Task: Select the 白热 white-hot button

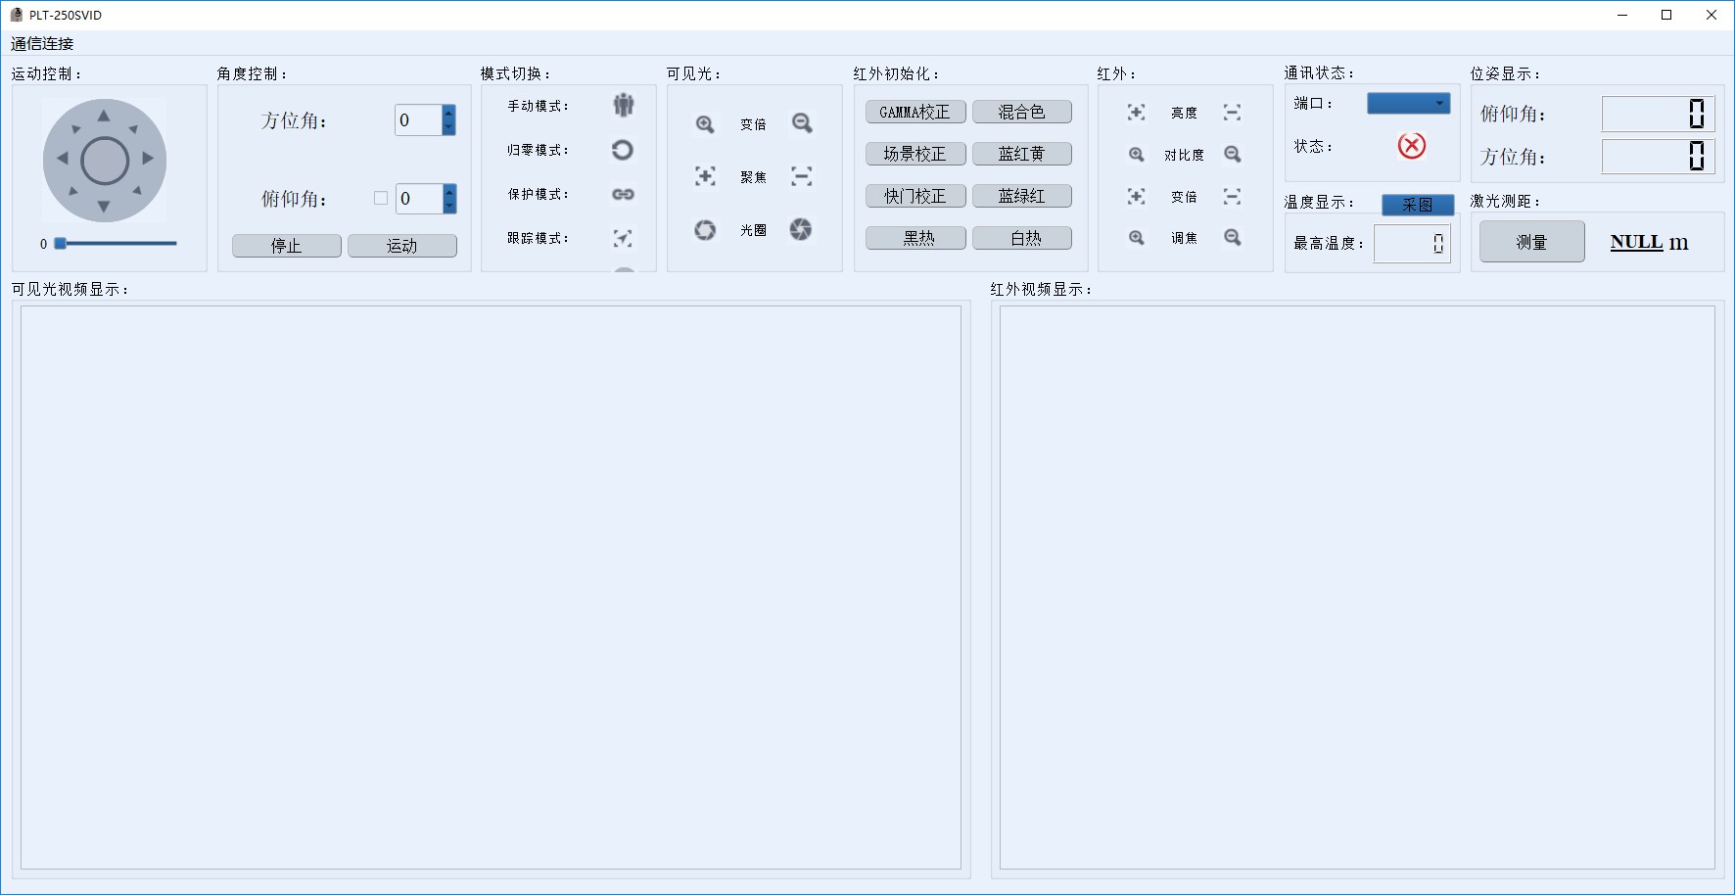Action: 1022,238
